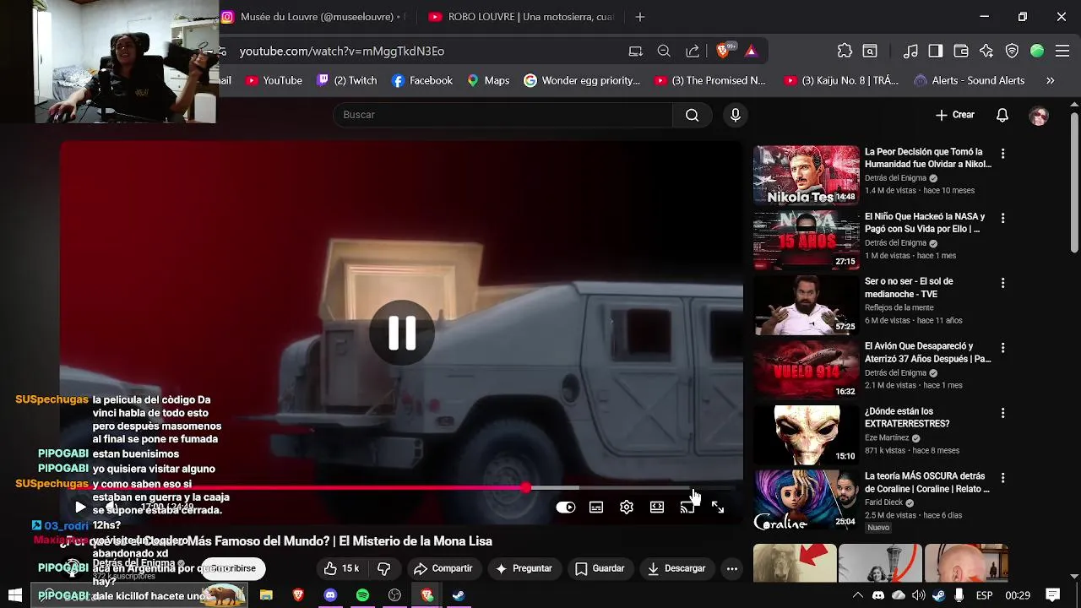
Task: Open Discord from the Windows taskbar
Action: [330, 595]
